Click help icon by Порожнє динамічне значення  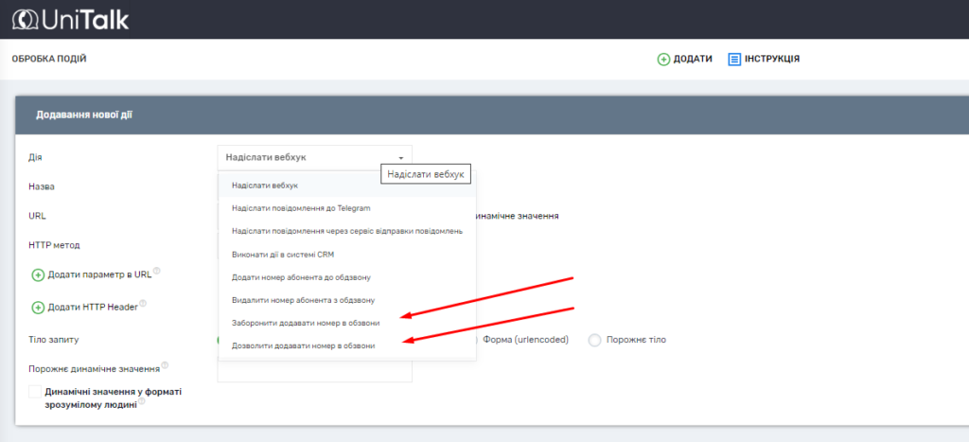[165, 364]
